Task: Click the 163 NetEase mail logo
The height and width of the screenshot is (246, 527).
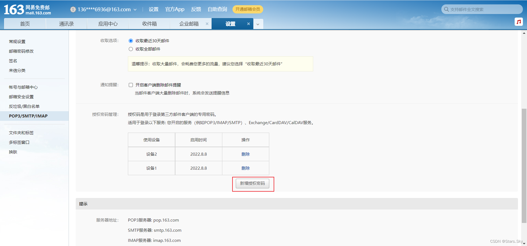Action: 27,10
